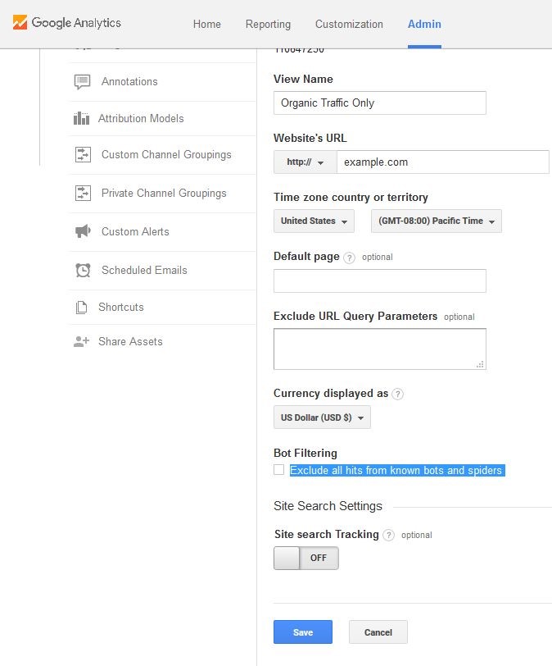Open the Pacific Time zone dropdown

(x=437, y=221)
